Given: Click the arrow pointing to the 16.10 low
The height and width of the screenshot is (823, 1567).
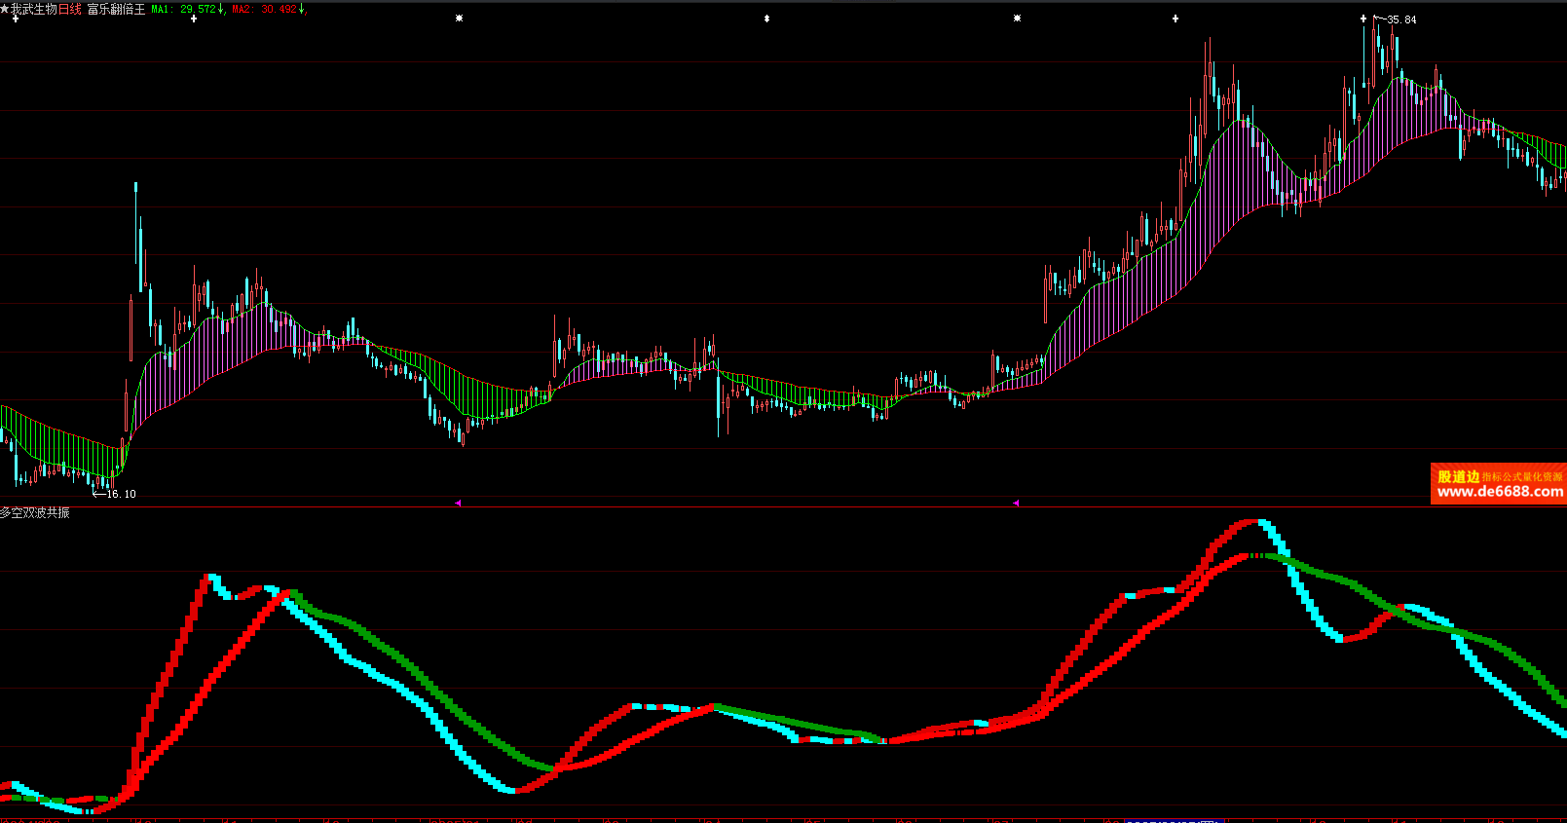Looking at the screenshot, I should click(98, 494).
